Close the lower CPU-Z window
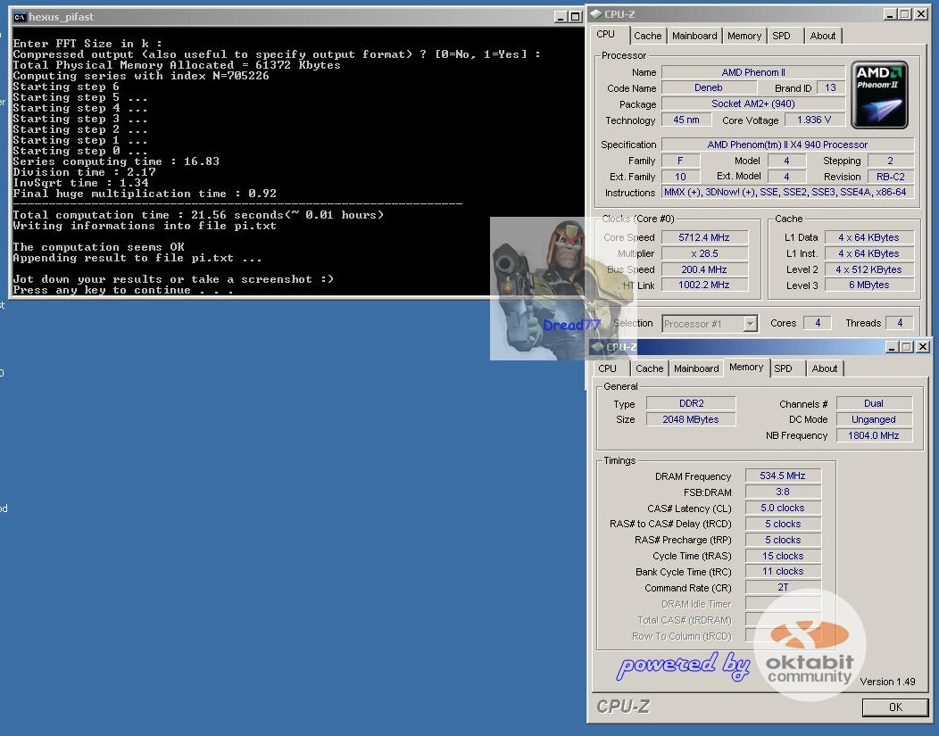This screenshot has height=736, width=939. (x=923, y=346)
